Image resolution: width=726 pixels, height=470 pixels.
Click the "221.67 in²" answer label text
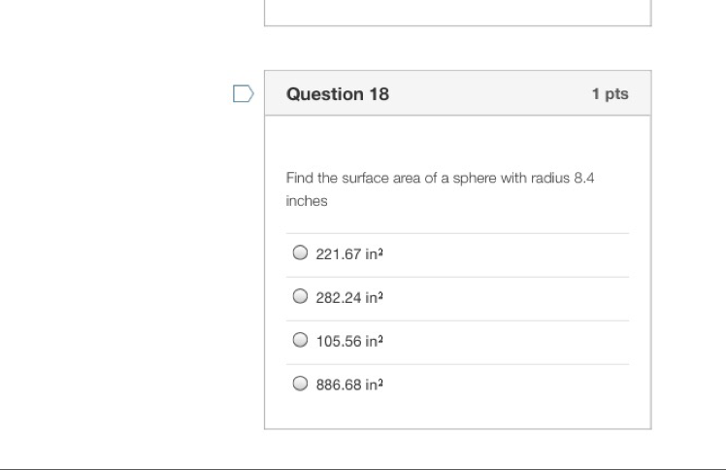349,254
